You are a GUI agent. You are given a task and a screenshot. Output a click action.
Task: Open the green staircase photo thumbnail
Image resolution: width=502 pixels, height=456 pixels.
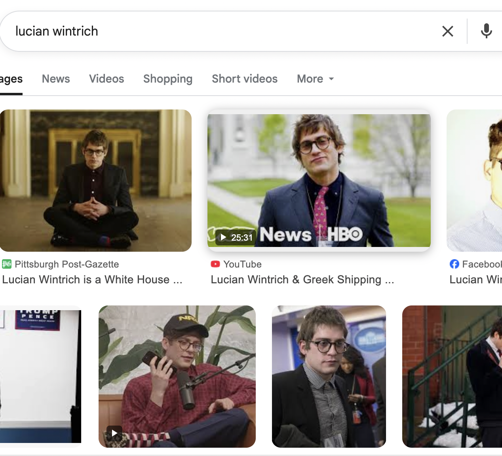(452, 377)
